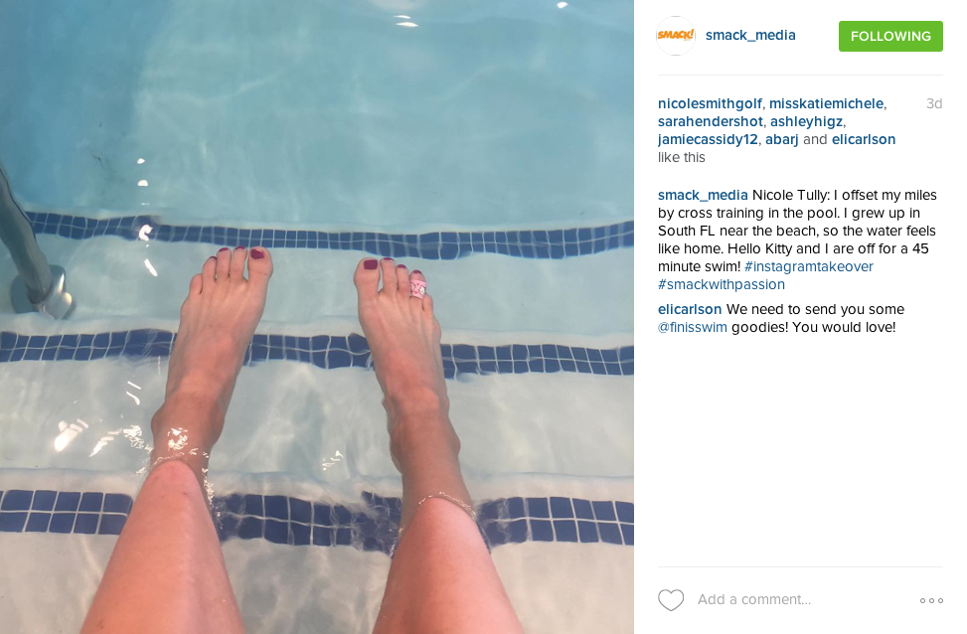
Task: Click the heart like icon
Action: 671,600
